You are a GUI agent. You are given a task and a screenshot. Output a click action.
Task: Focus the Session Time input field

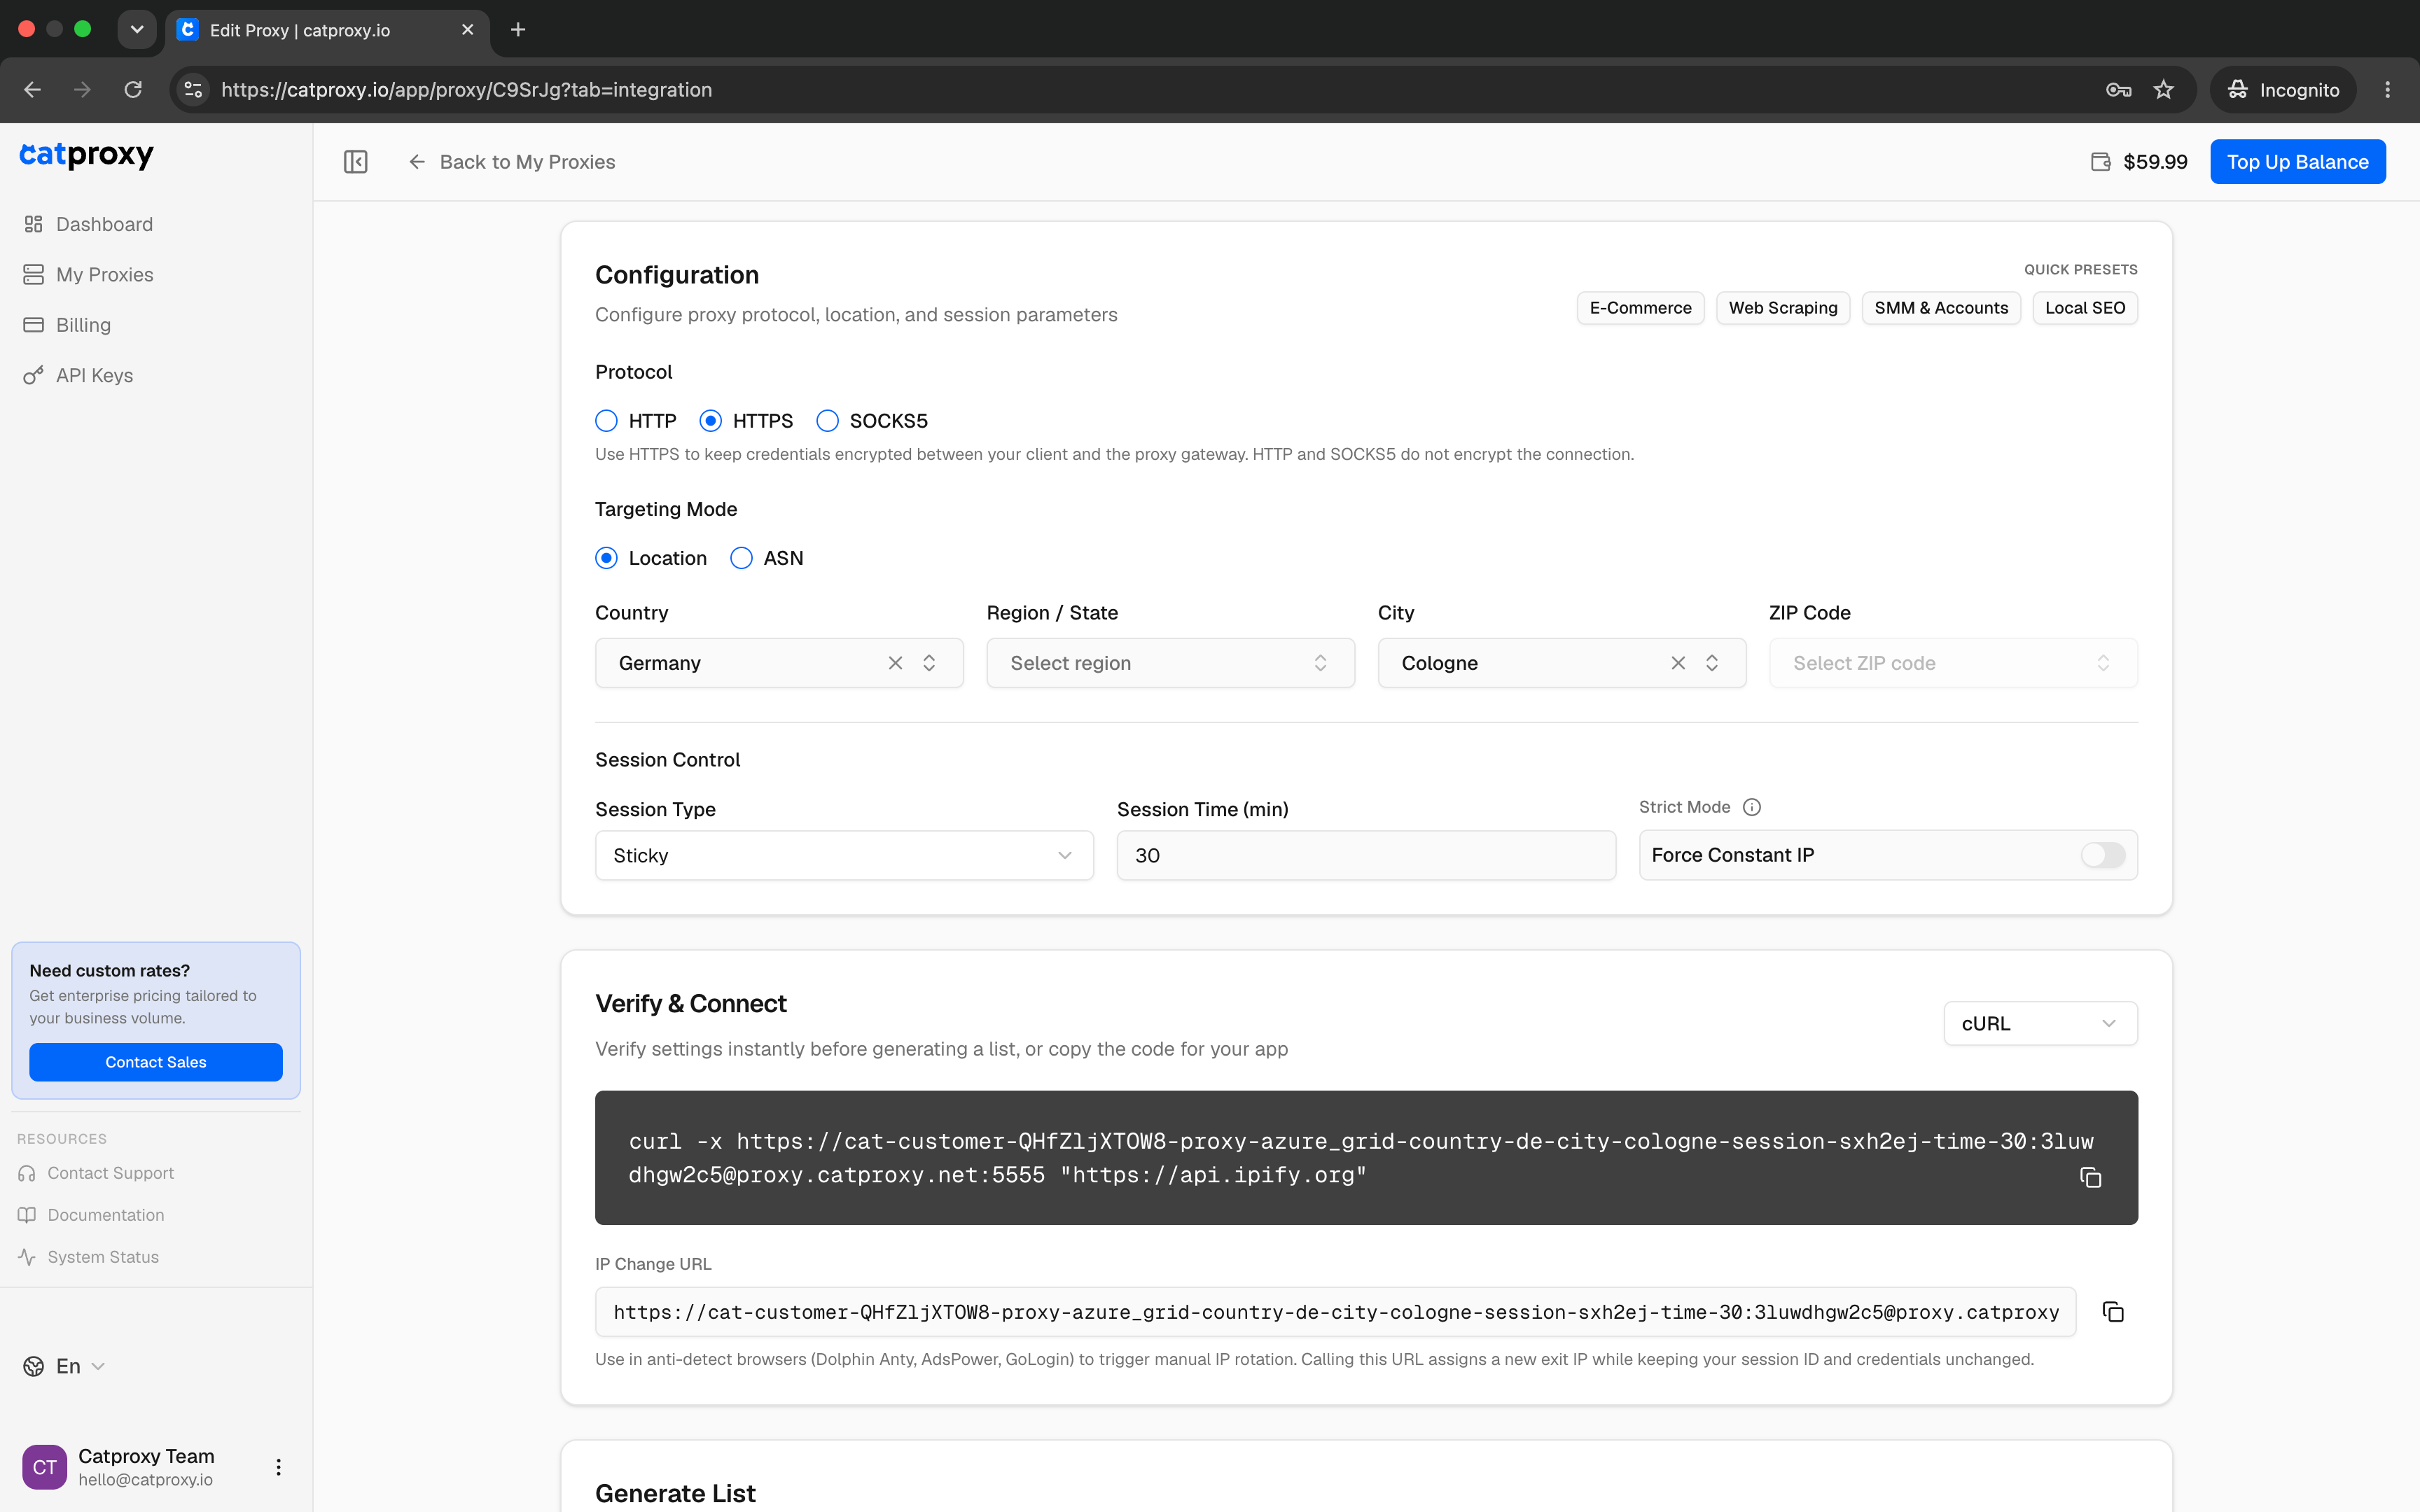[1366, 856]
